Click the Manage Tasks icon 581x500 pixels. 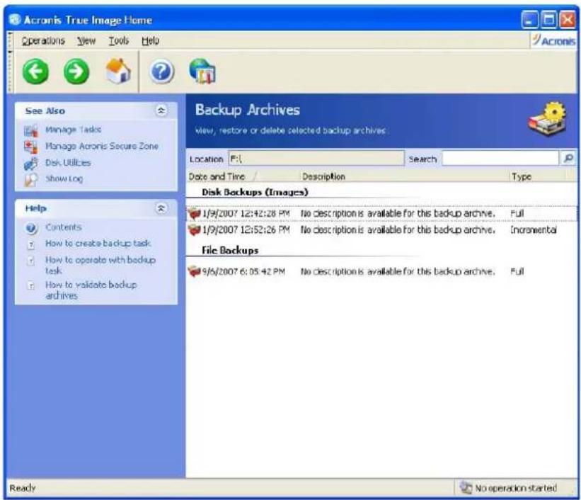pyautogui.click(x=30, y=130)
